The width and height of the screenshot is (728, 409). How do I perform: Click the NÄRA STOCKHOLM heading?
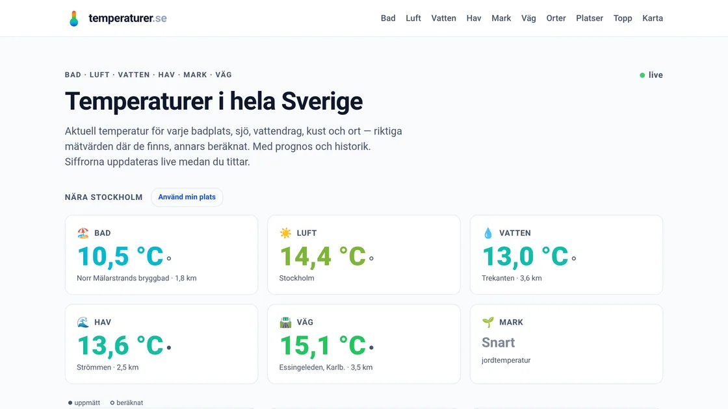[103, 197]
